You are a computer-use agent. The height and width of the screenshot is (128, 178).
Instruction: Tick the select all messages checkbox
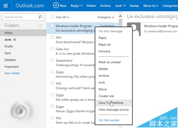click(52, 17)
